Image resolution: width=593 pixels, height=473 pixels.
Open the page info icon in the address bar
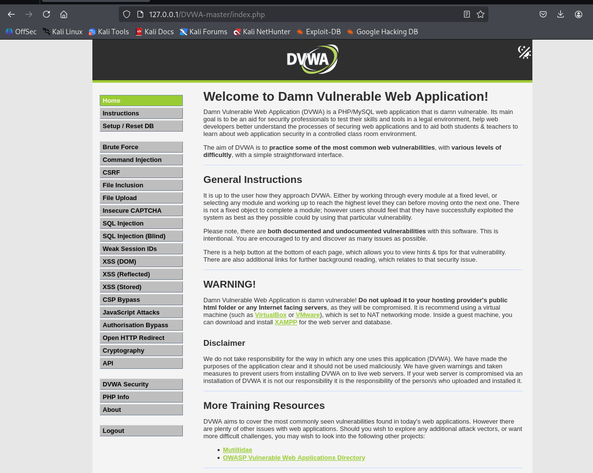[x=140, y=14]
